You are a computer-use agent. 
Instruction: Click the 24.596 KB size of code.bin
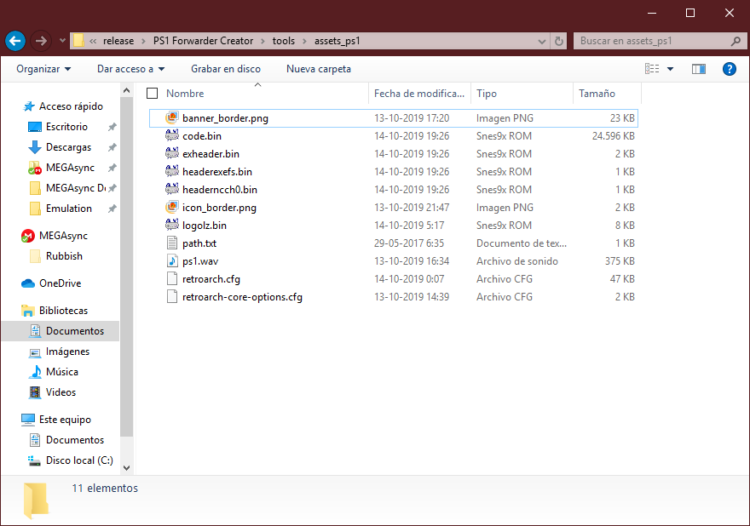[x=613, y=135]
